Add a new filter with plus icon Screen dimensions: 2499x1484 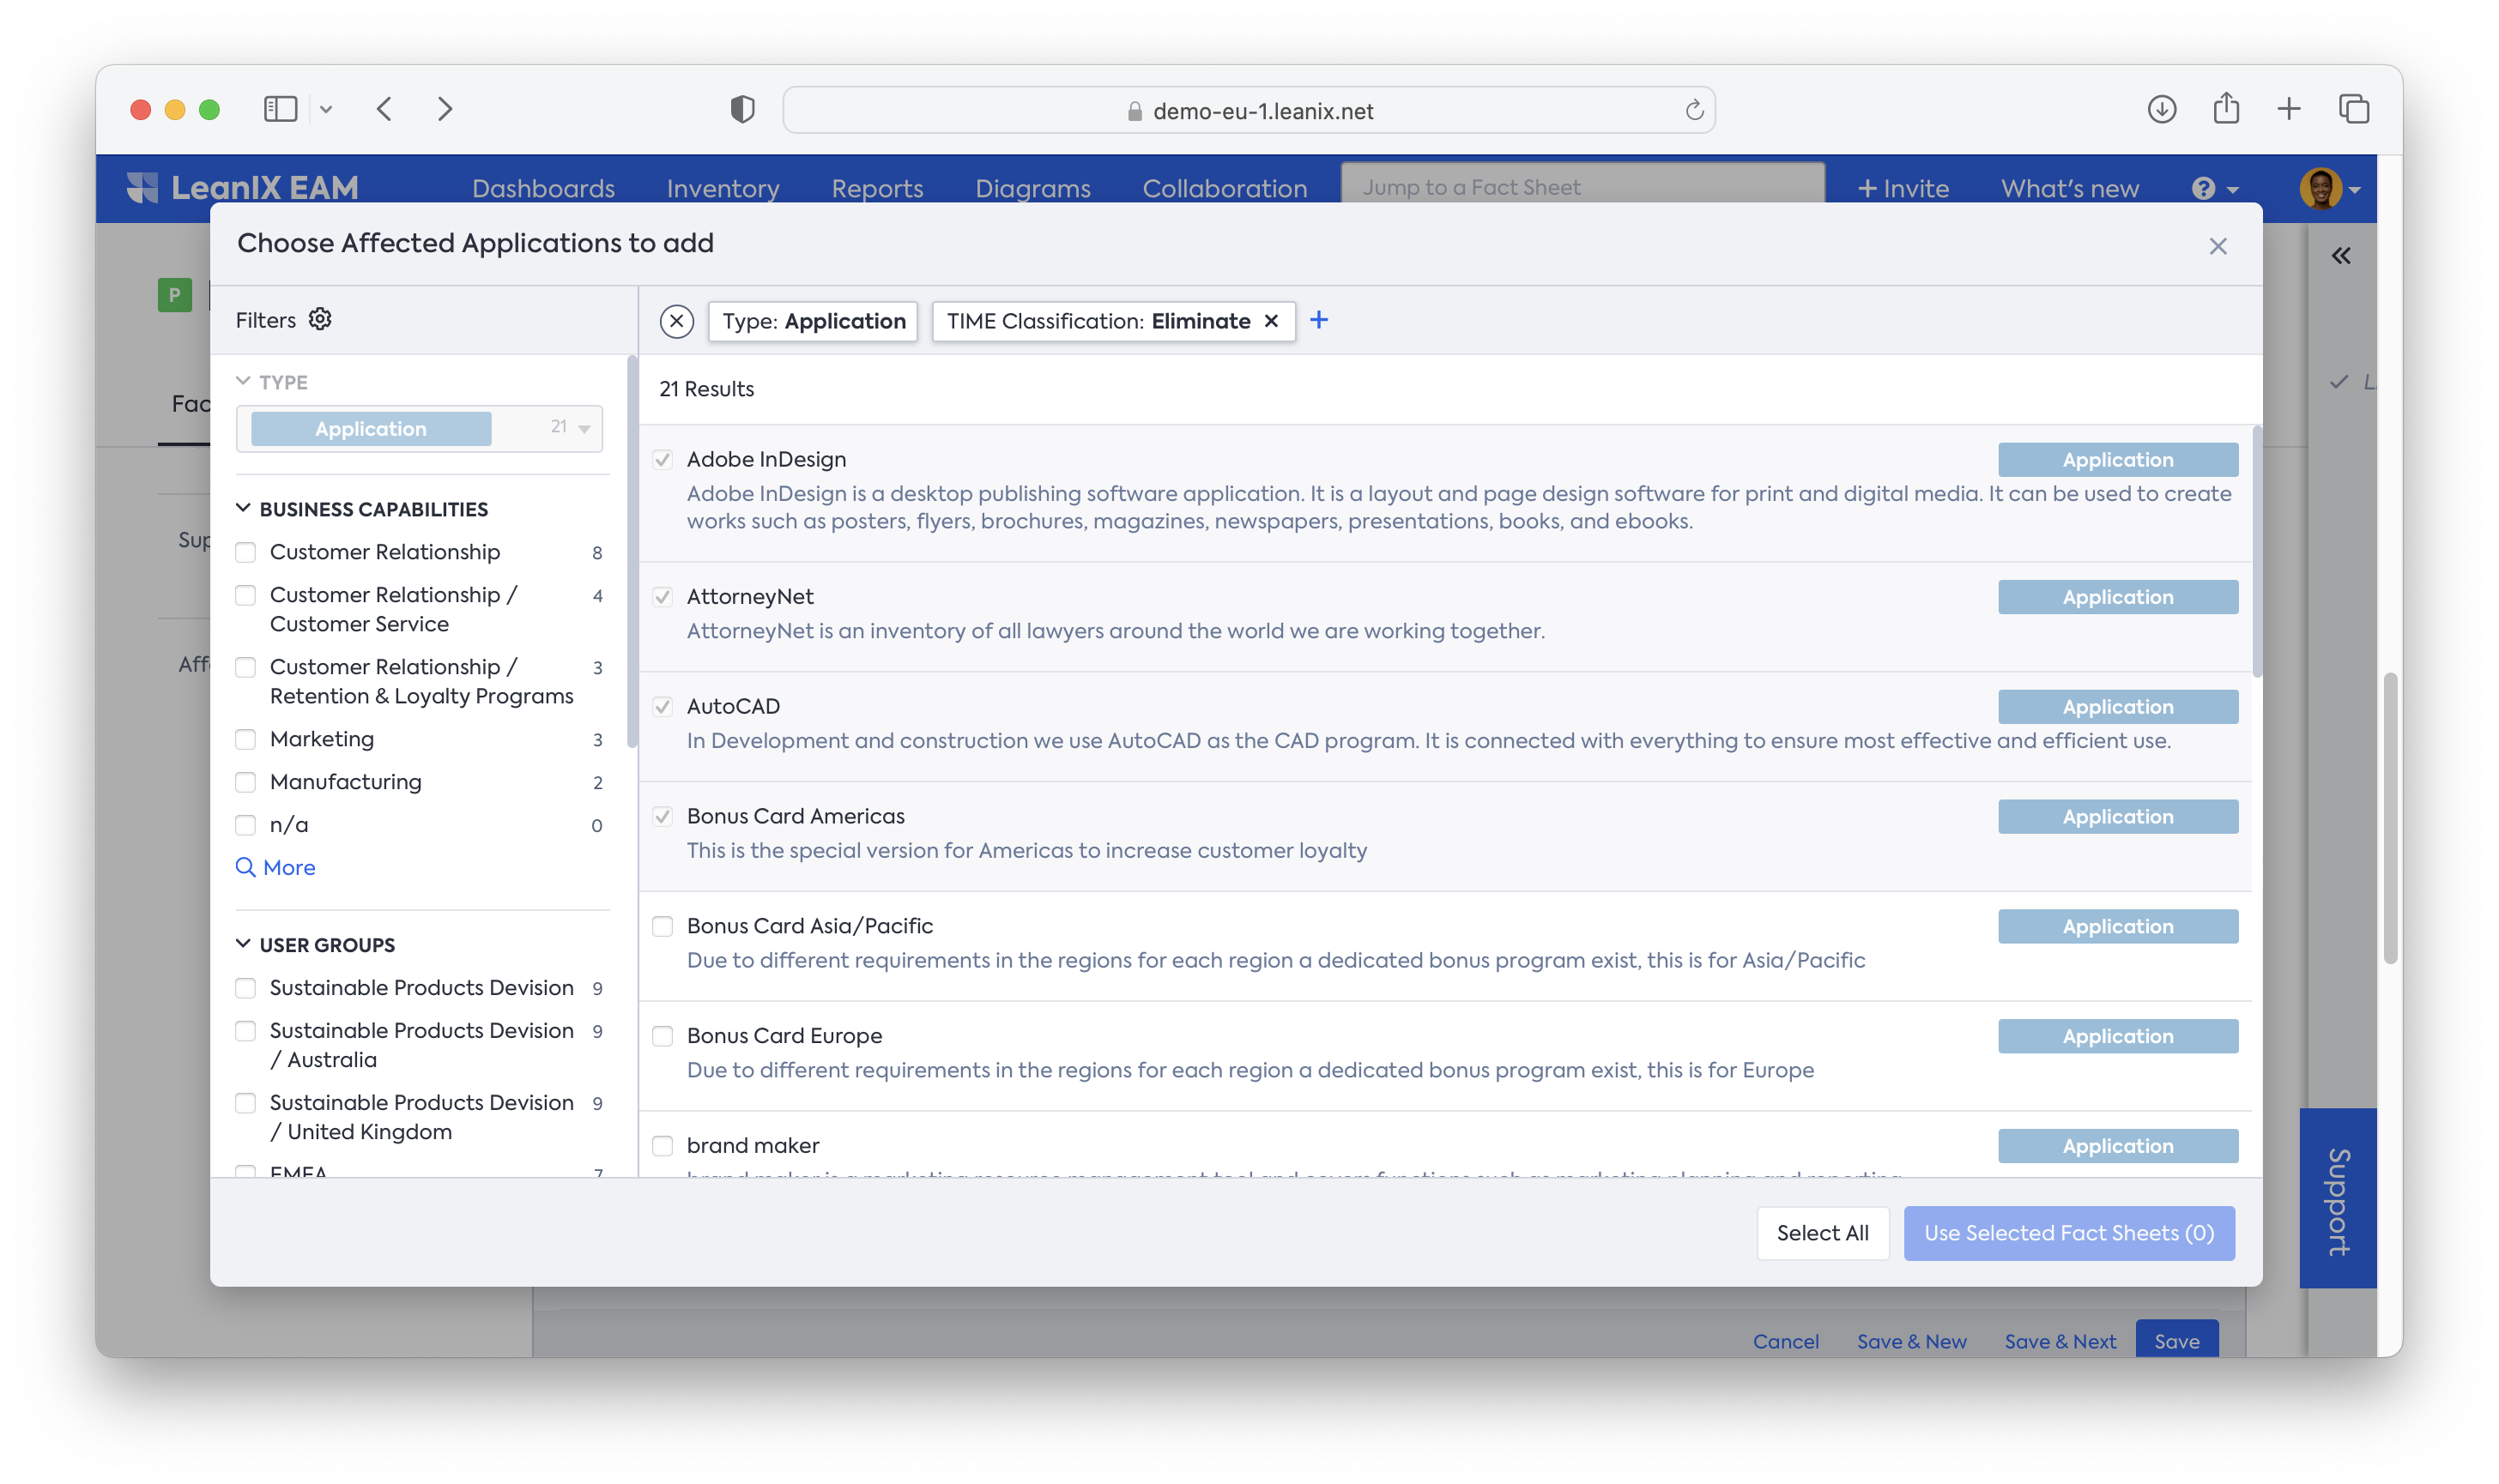pyautogui.click(x=1318, y=320)
